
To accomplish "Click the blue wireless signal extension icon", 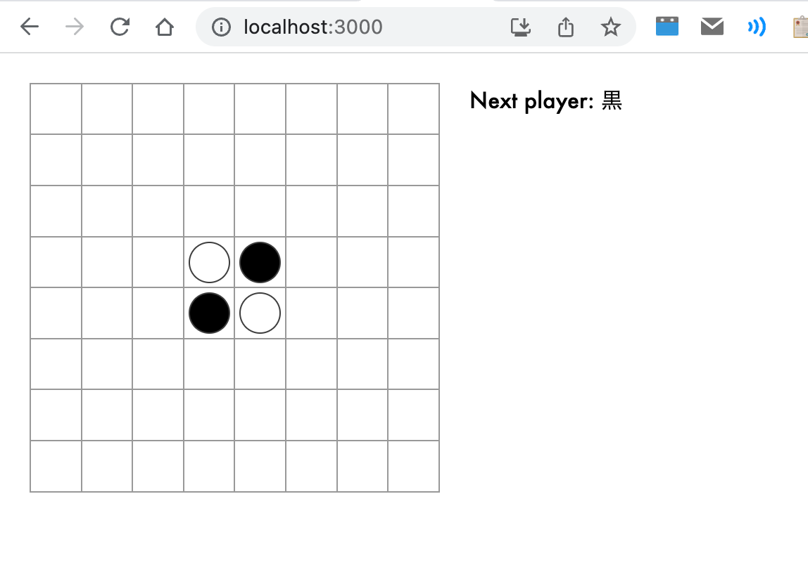I will (x=757, y=26).
